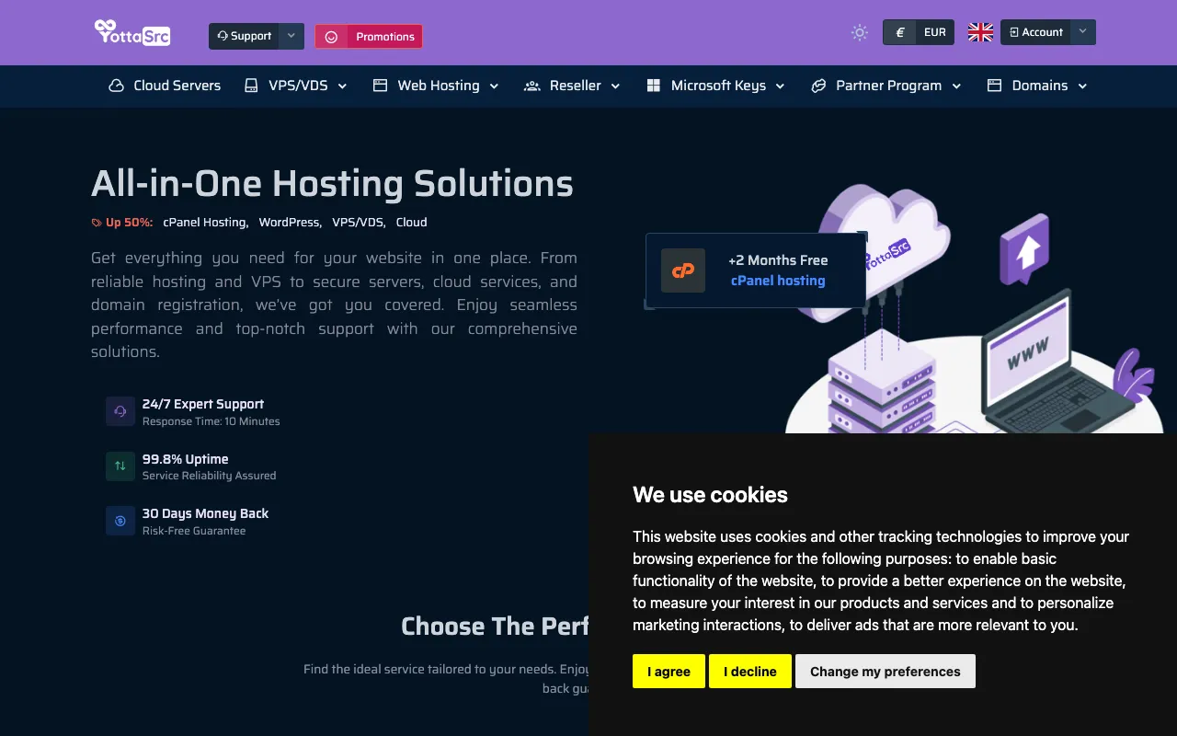Click the 99.8% Uptime arrows icon
The height and width of the screenshot is (736, 1177).
120,466
